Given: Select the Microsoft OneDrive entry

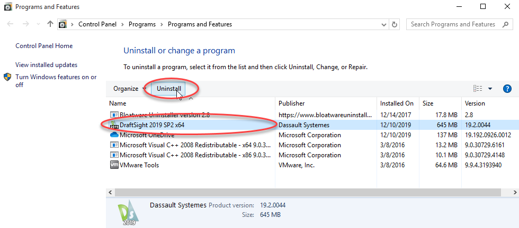Looking at the screenshot, I should point(147,135).
